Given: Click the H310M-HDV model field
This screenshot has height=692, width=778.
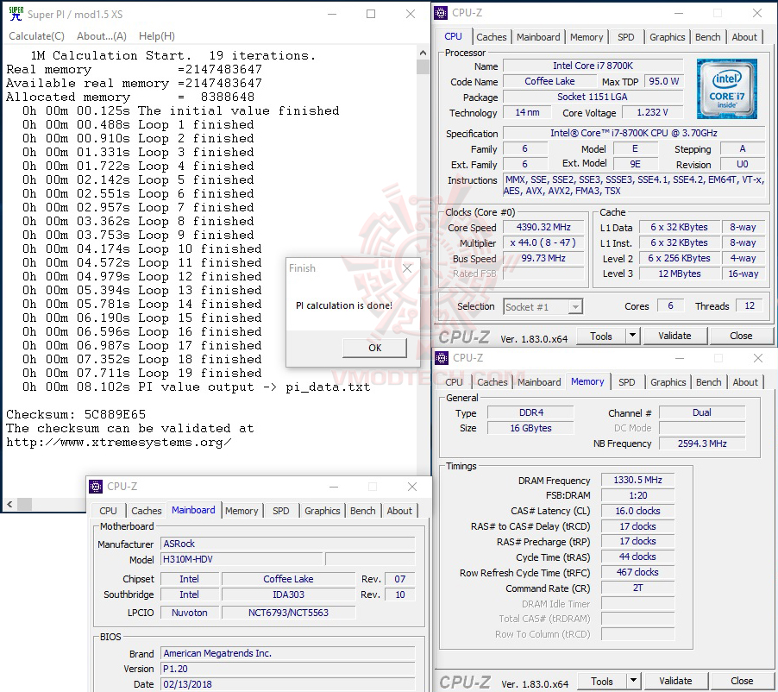Looking at the screenshot, I should tap(242, 559).
